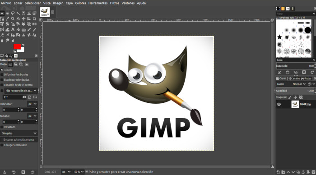Image resolution: width=316 pixels, height=175 pixels.
Task: Open the Fijo Proporción de aspecto dropdown
Action: click(21, 91)
